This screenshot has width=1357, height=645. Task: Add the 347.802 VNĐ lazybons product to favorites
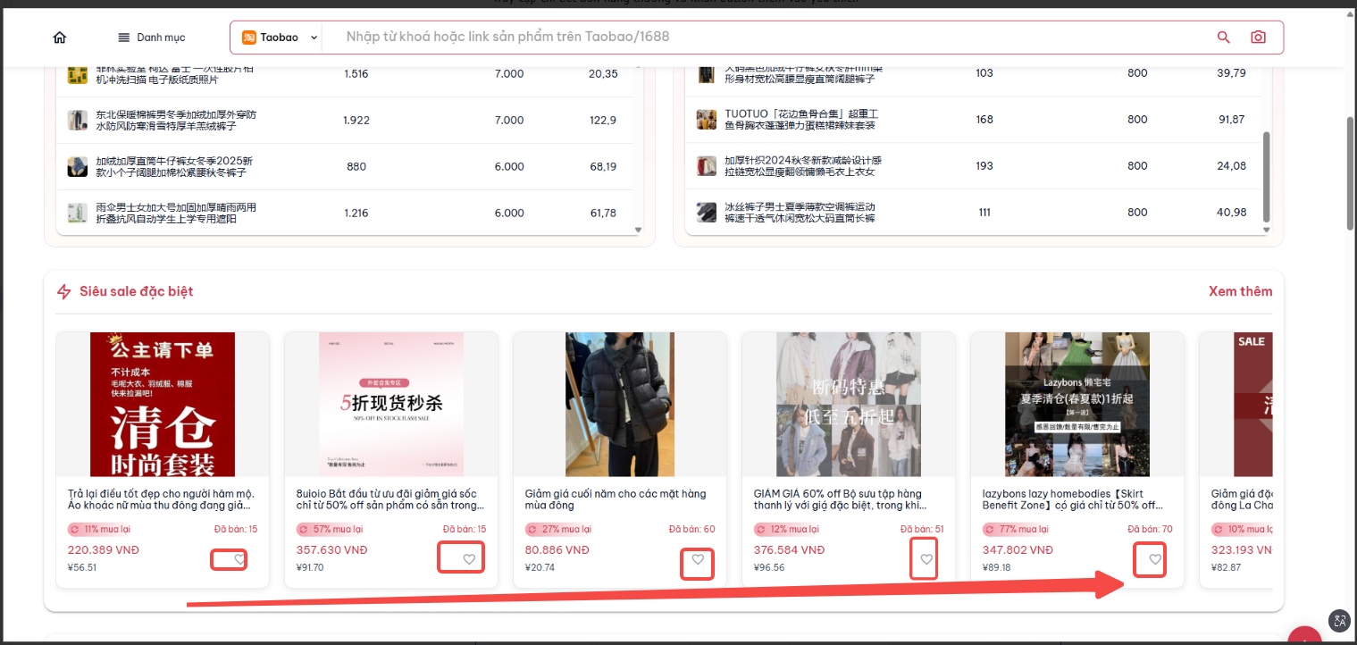coord(1155,559)
